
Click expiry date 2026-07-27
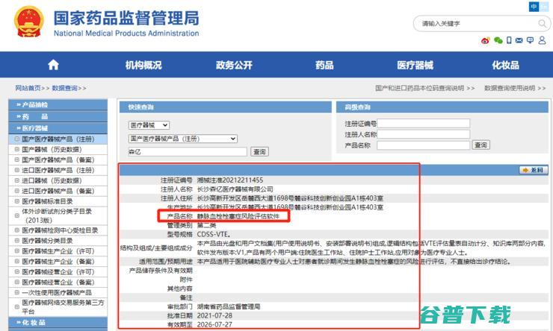[214, 324]
